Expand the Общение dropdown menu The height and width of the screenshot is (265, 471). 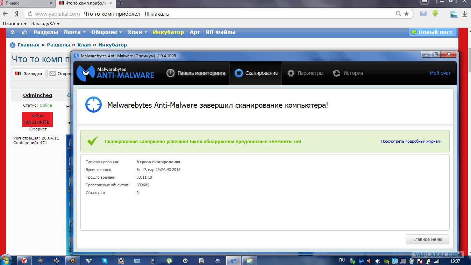pyautogui.click(x=107, y=32)
